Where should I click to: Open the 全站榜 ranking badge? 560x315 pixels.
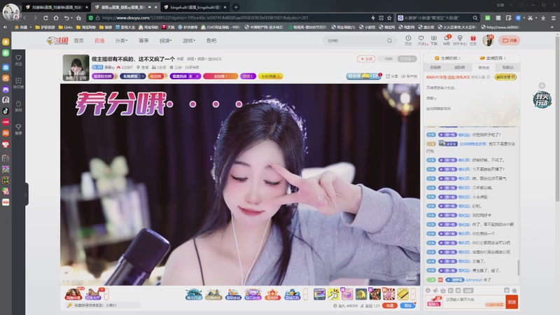click(x=220, y=76)
